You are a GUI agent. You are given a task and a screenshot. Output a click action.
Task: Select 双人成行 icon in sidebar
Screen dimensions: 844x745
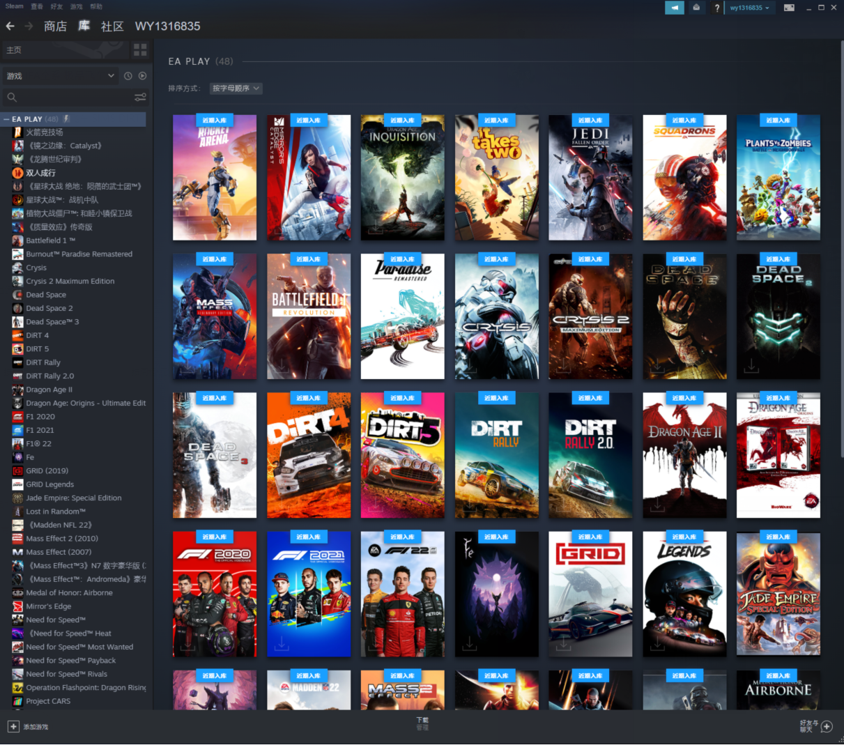coord(17,173)
